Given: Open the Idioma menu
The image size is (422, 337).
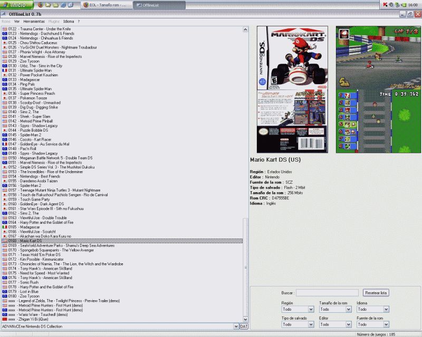Looking at the screenshot, I should (x=69, y=22).
